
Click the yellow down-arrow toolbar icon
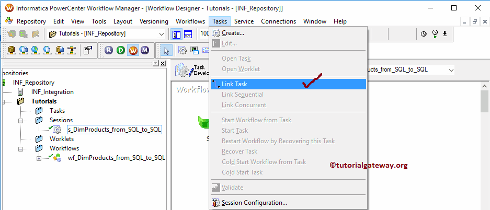72,50
